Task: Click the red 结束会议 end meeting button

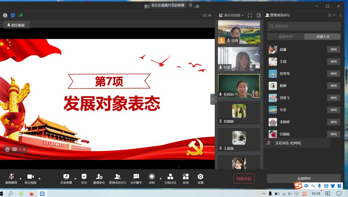Action: click(x=244, y=178)
